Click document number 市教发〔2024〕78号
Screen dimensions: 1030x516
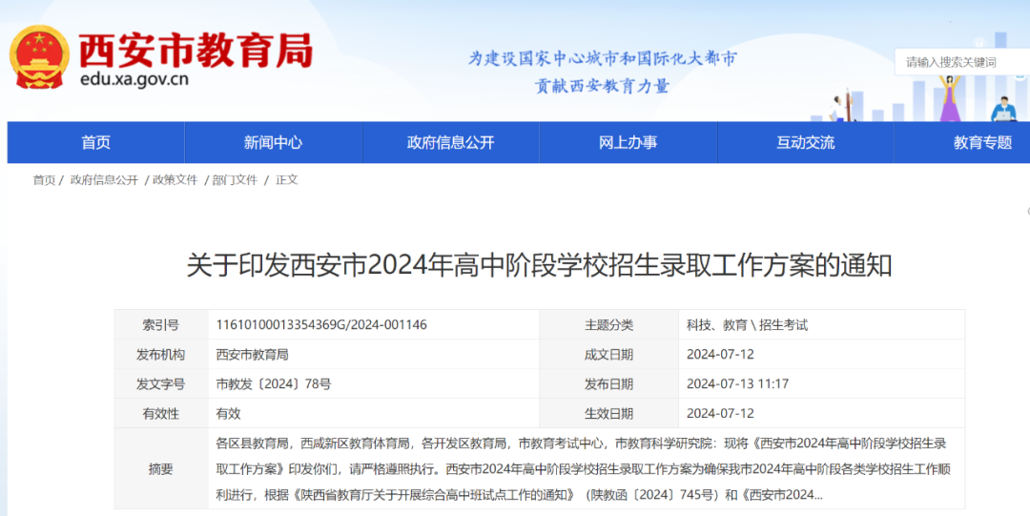[274, 383]
